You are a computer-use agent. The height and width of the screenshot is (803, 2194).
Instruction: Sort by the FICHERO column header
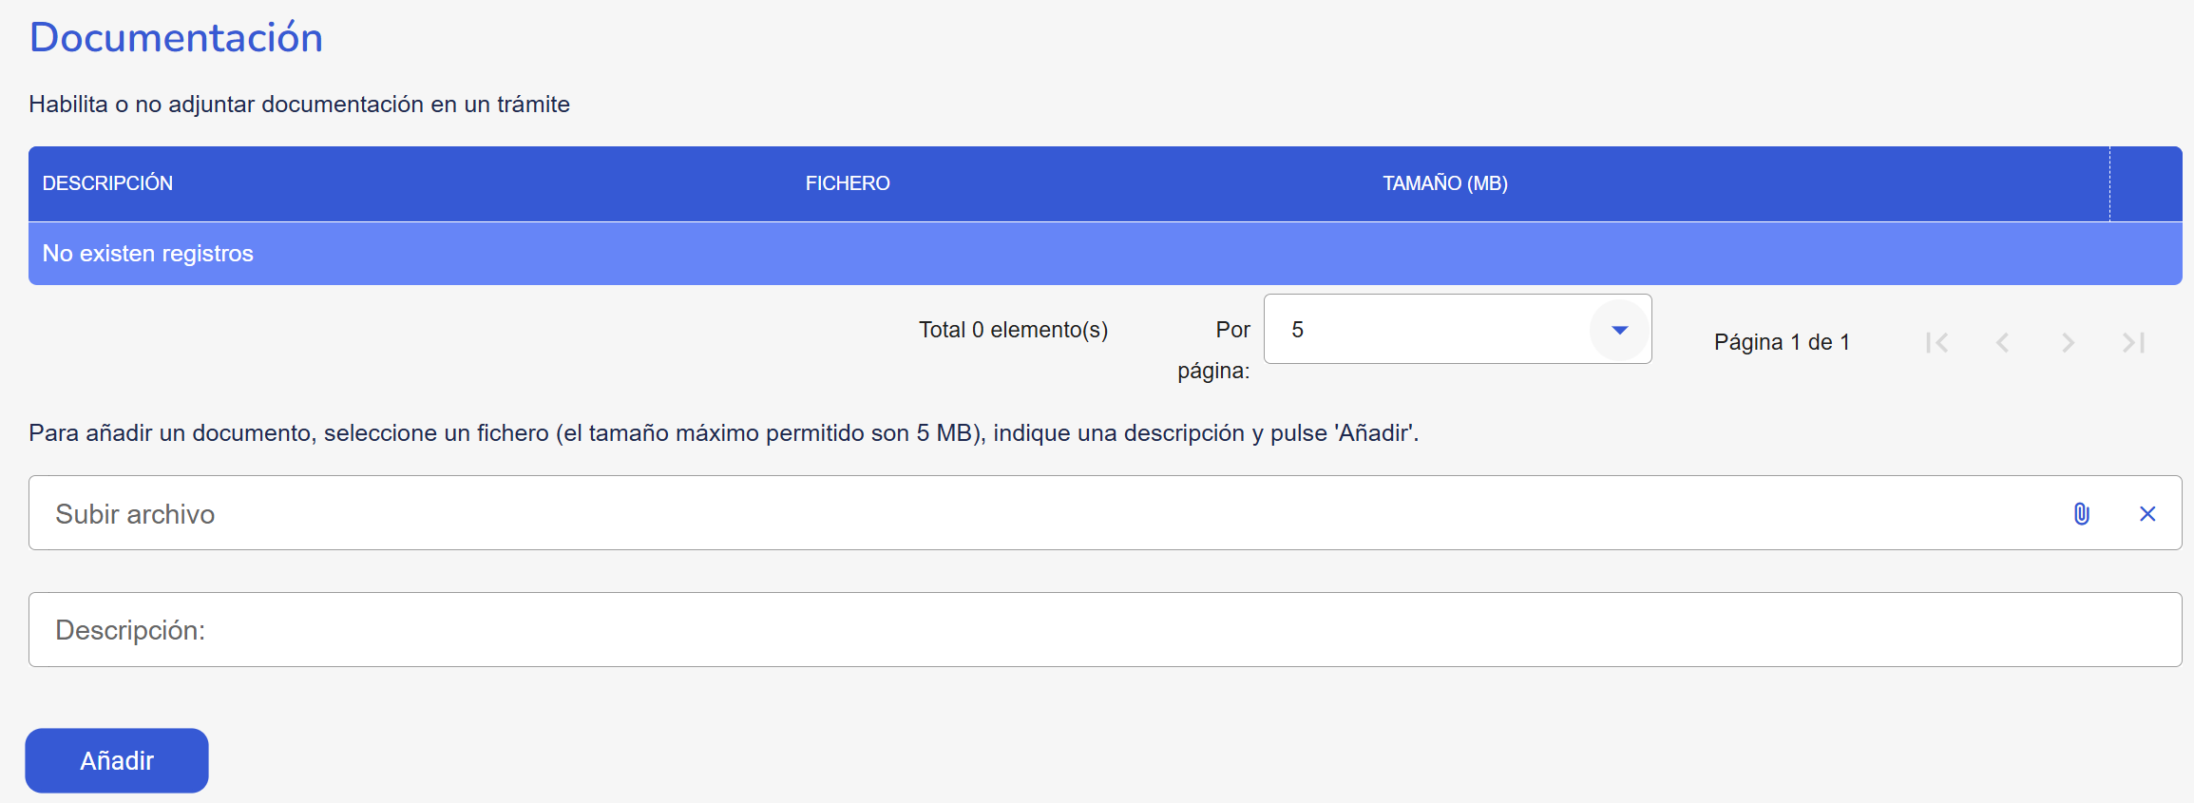[x=848, y=183]
